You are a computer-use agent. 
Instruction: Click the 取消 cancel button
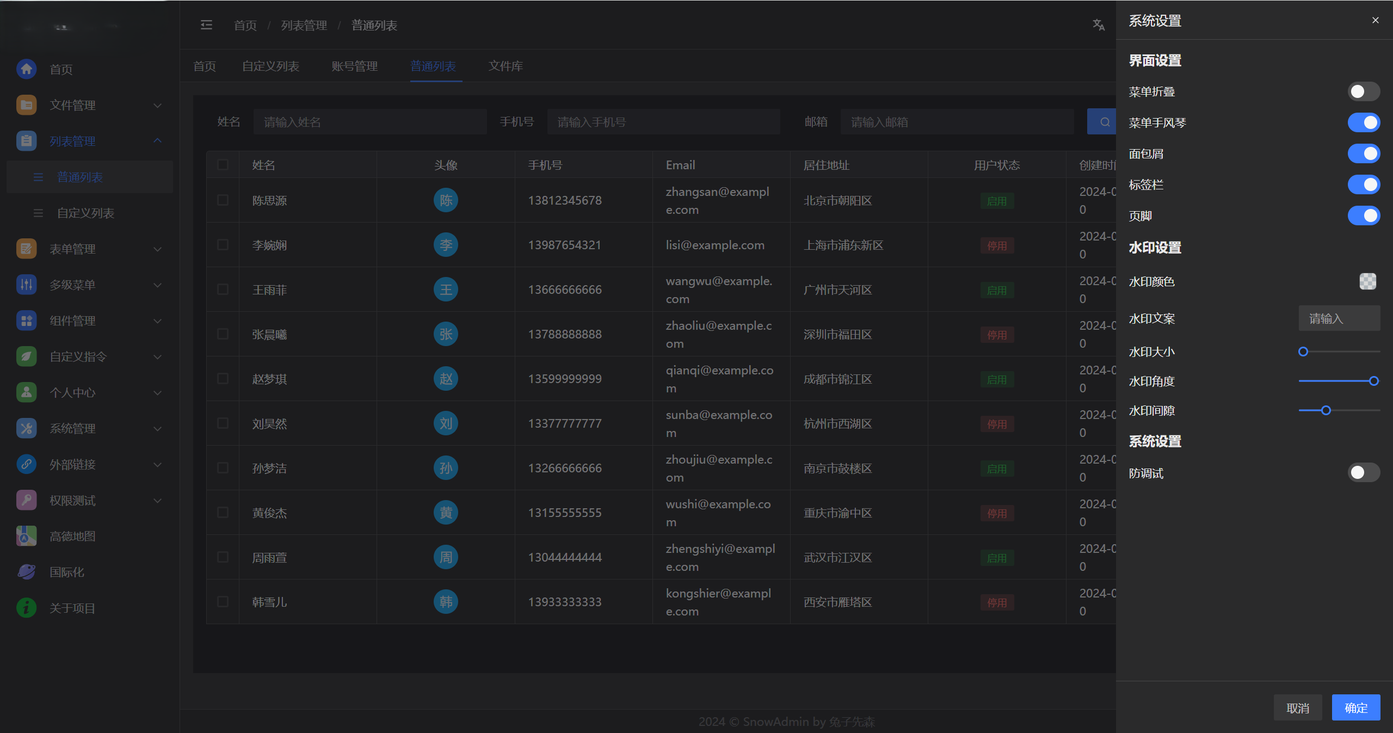click(1298, 707)
